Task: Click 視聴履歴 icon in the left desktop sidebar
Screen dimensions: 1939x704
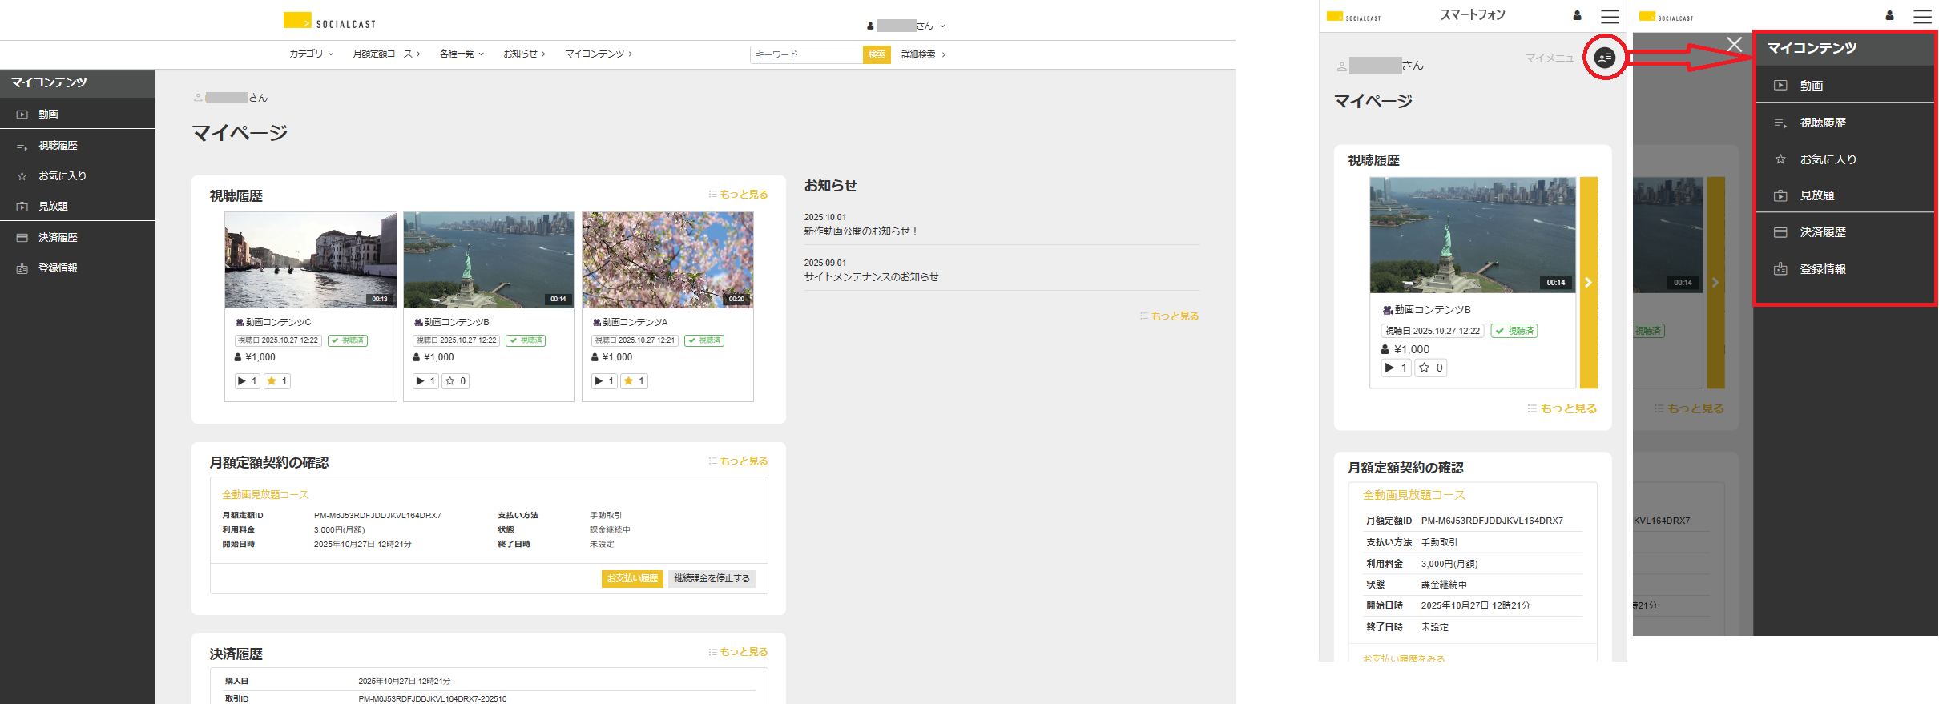Action: 22,146
